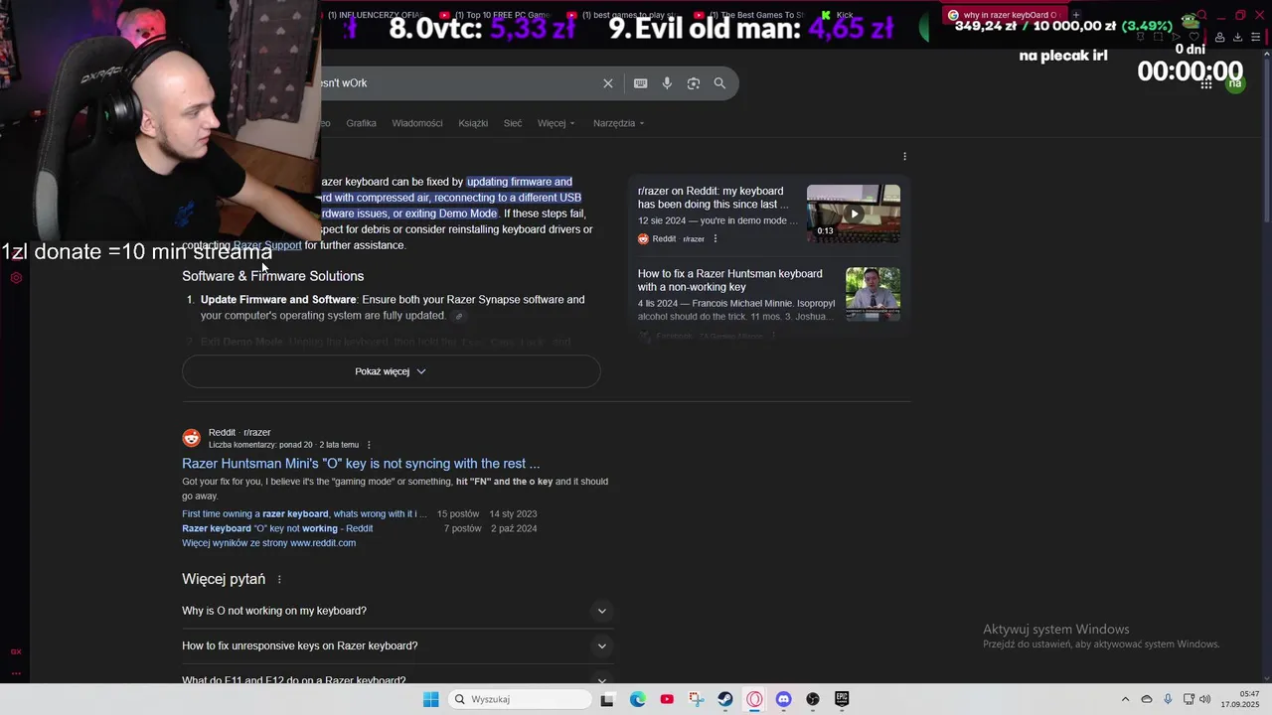Open options for Reddit r/razer video source
Screen dimensions: 1272x715
(x=715, y=238)
